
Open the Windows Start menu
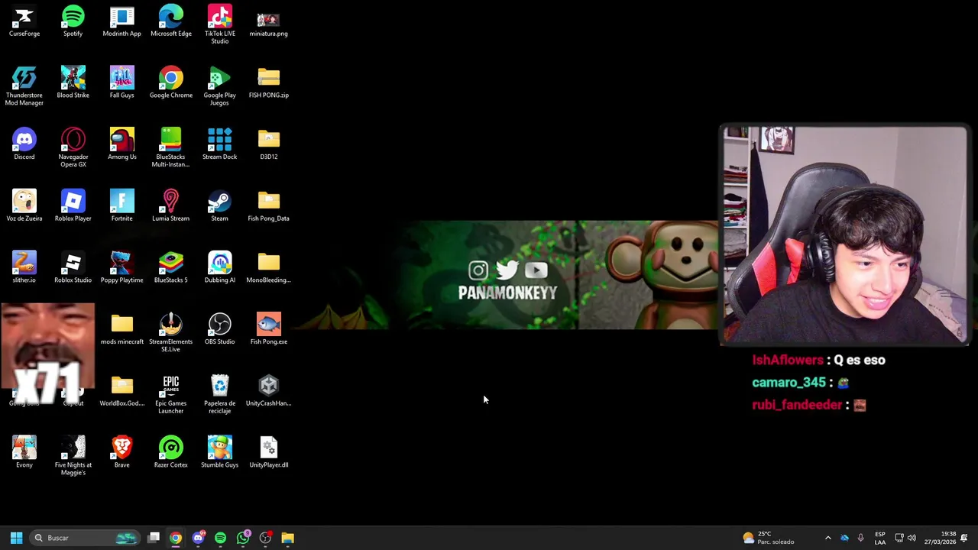point(16,538)
